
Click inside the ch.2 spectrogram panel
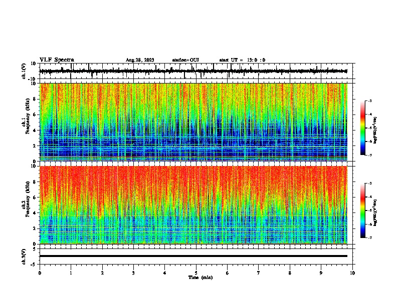coord(193,205)
